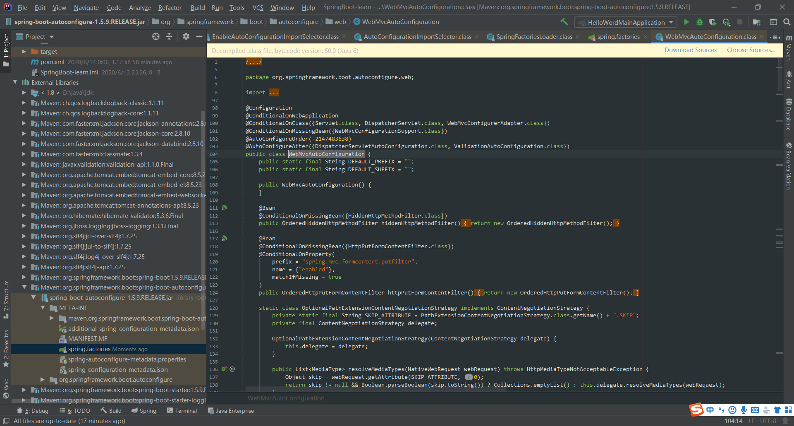This screenshot has height=426, width=794.
Task: Open the Ant tool window sidebar
Action: click(789, 79)
